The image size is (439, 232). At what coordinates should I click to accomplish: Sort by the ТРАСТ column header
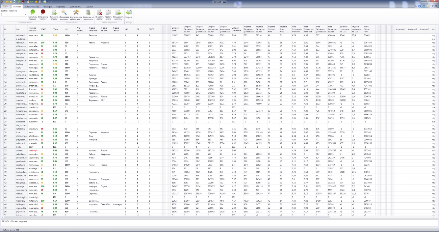click(46, 29)
